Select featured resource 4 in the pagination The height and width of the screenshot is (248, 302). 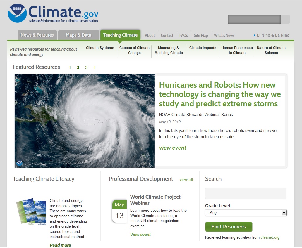(x=95, y=67)
